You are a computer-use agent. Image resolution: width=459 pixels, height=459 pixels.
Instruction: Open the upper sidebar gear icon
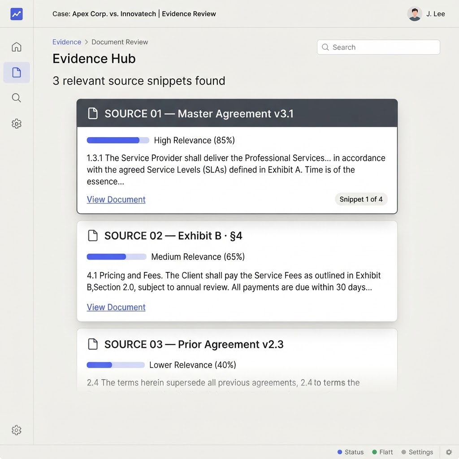(x=17, y=124)
